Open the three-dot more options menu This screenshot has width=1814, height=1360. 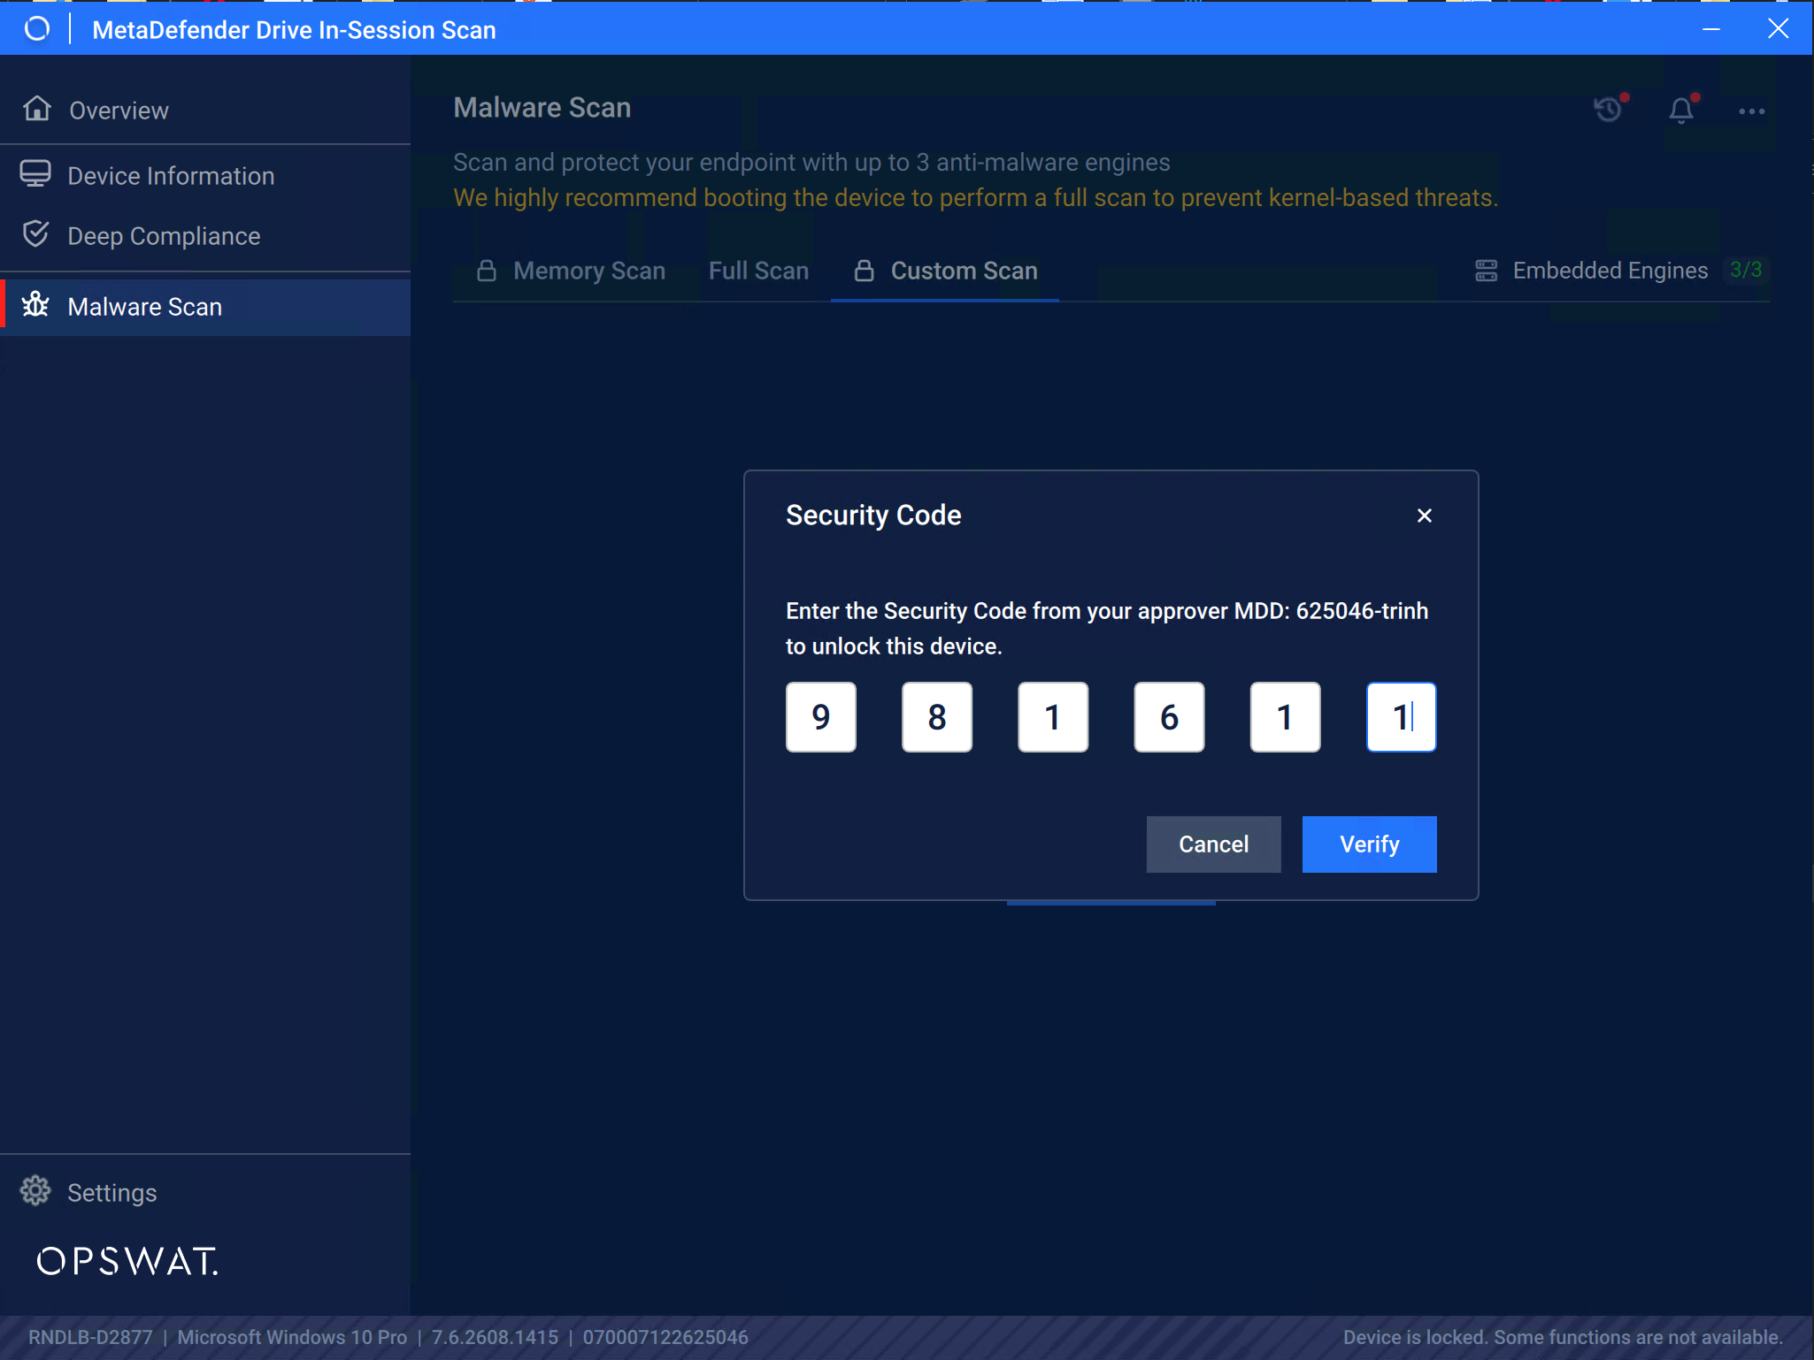click(x=1751, y=111)
